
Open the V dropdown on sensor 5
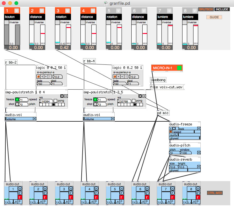(118, 11)
